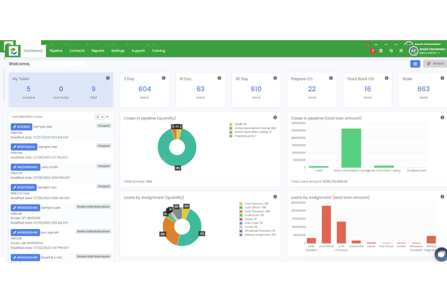The image size is (447, 298).
Task: Click Broker Initial Submission badge for Sample Loan
Action: point(93,207)
